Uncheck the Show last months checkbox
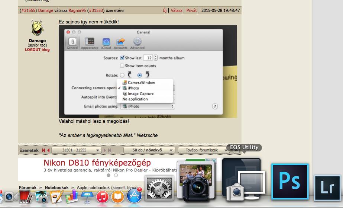 tap(122, 58)
